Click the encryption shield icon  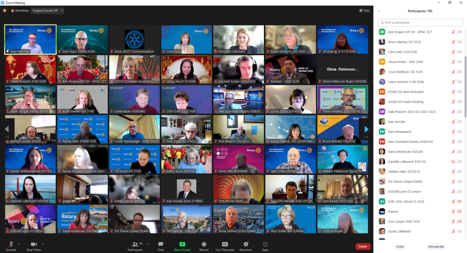[x=5, y=11]
